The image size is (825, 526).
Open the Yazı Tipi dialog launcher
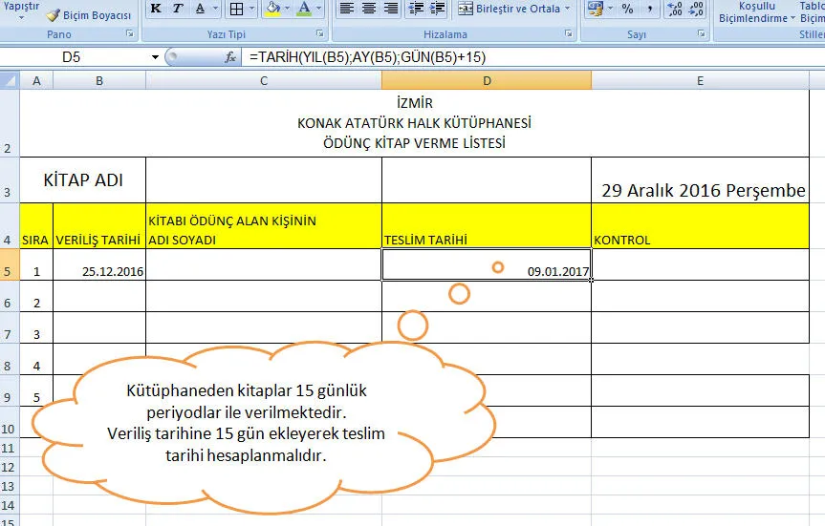tap(320, 34)
